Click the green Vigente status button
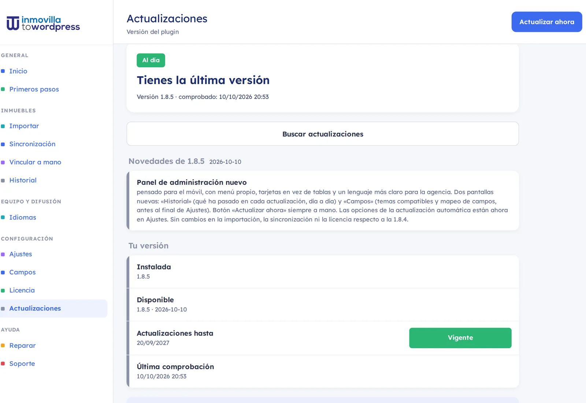This screenshot has height=403, width=586. 460,338
